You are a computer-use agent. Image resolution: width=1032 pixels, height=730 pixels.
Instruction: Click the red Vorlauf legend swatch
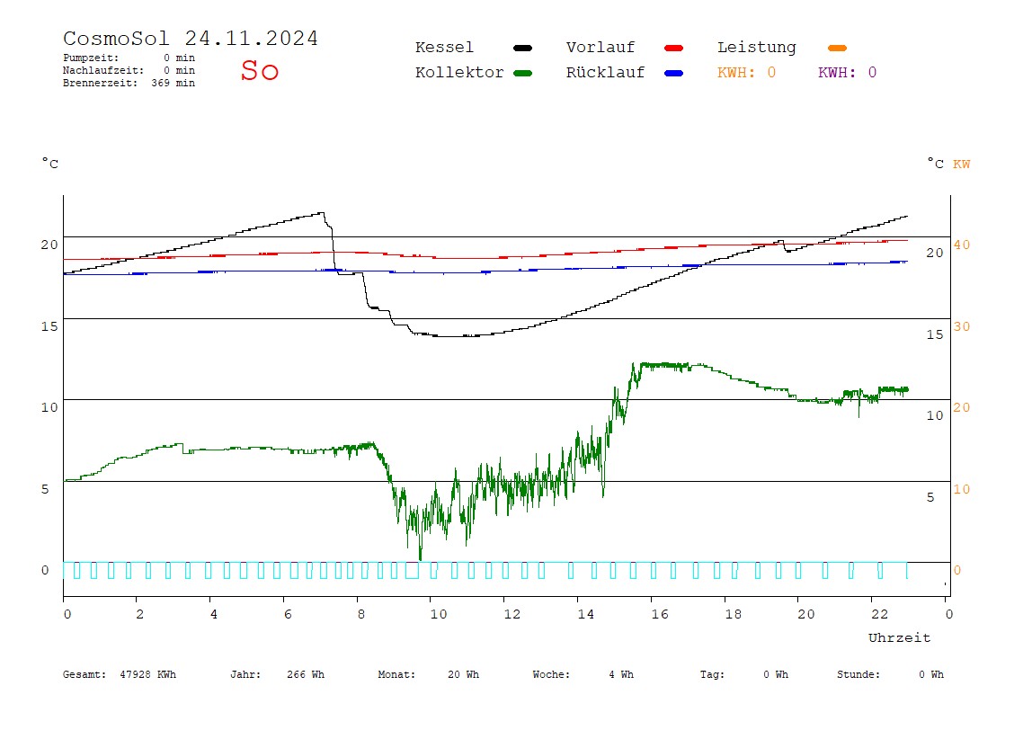(x=674, y=48)
